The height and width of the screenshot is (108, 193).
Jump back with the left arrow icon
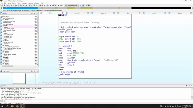click(x=8, y=5)
